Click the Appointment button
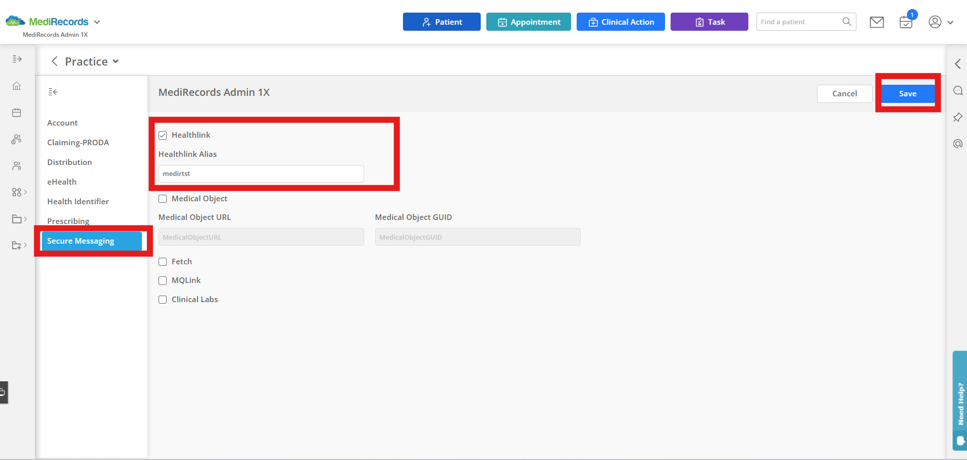The image size is (967, 460). [x=529, y=22]
